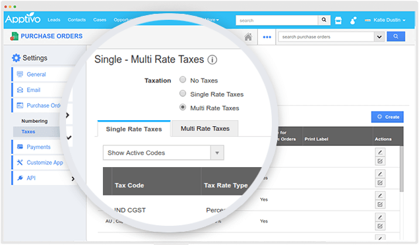Switch to the Multi Rate Taxes tab

point(205,129)
